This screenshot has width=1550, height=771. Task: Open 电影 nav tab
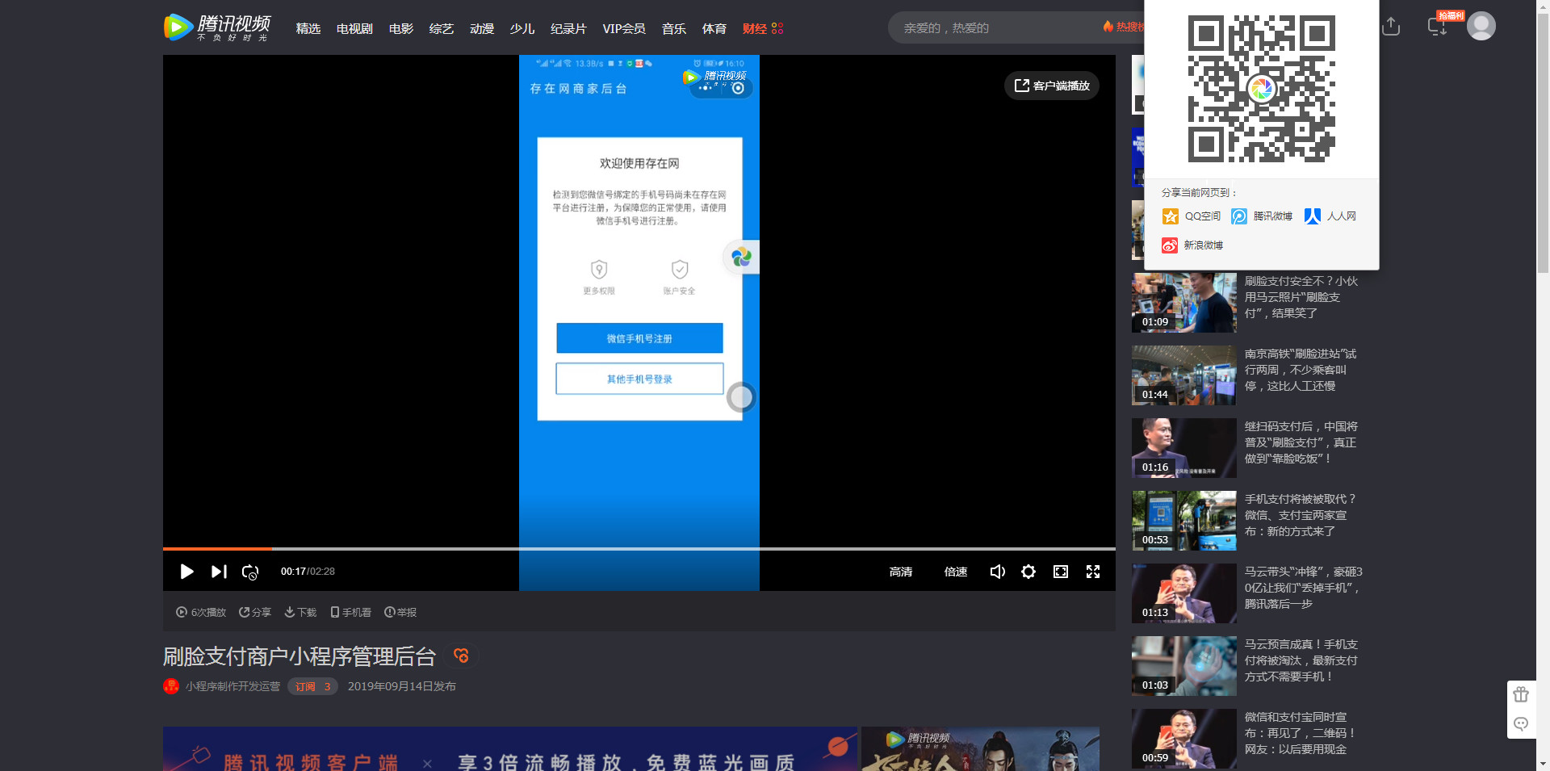point(401,28)
